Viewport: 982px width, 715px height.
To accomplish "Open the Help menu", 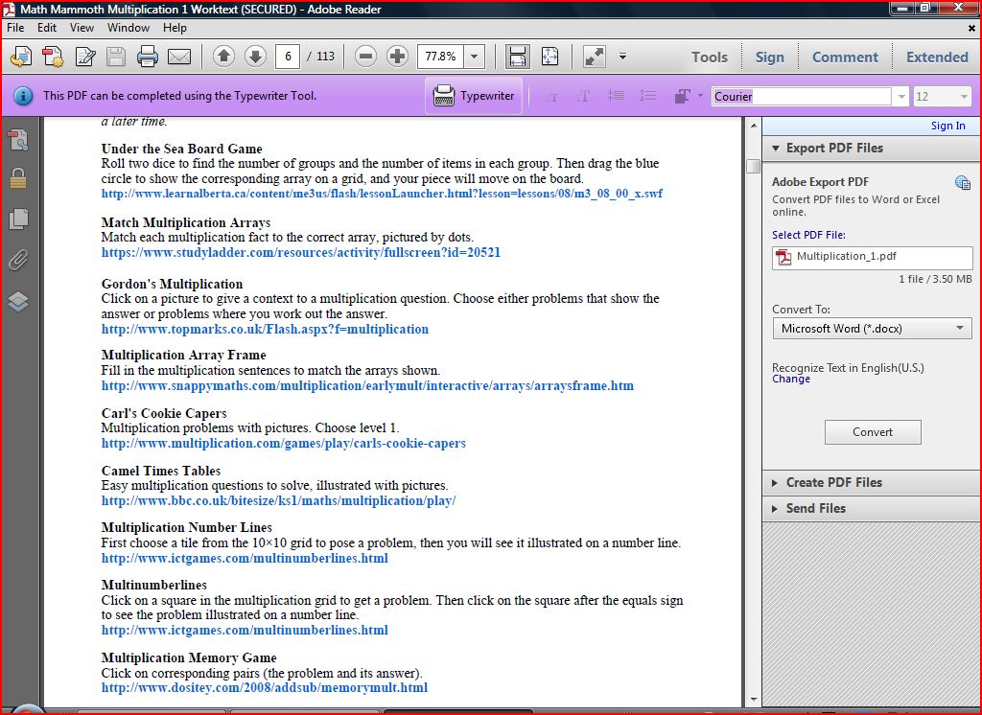I will 175,28.
